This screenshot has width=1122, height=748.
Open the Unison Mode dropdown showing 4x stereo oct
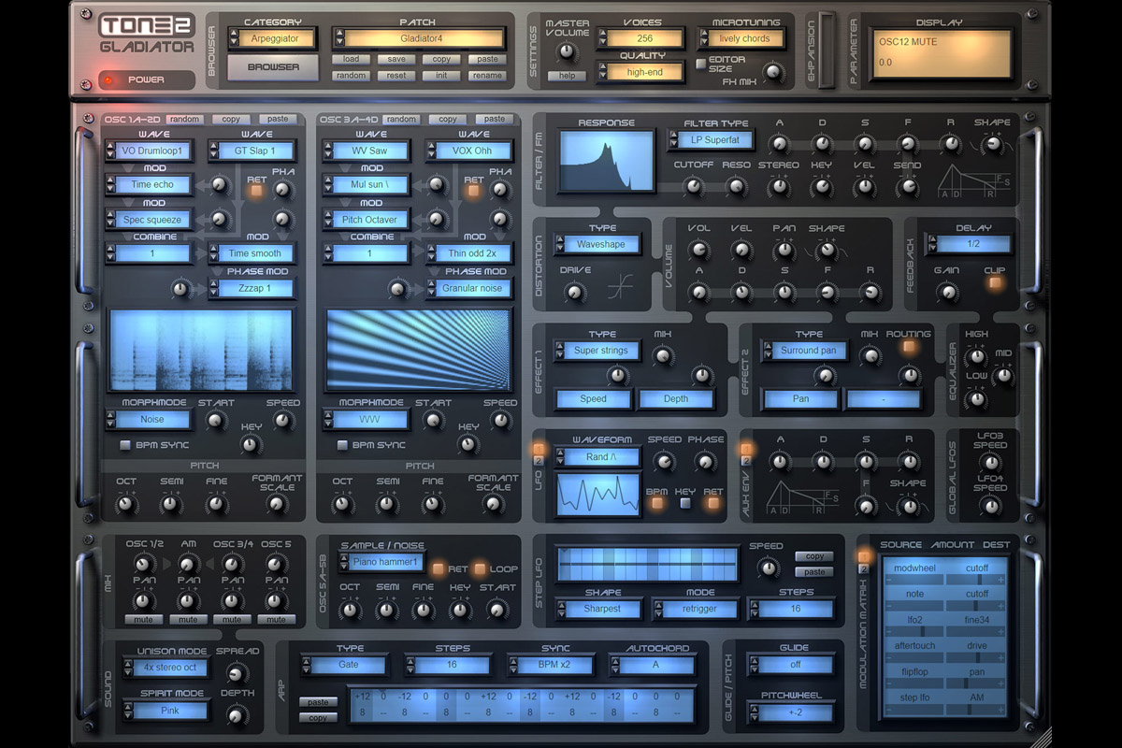tap(169, 668)
